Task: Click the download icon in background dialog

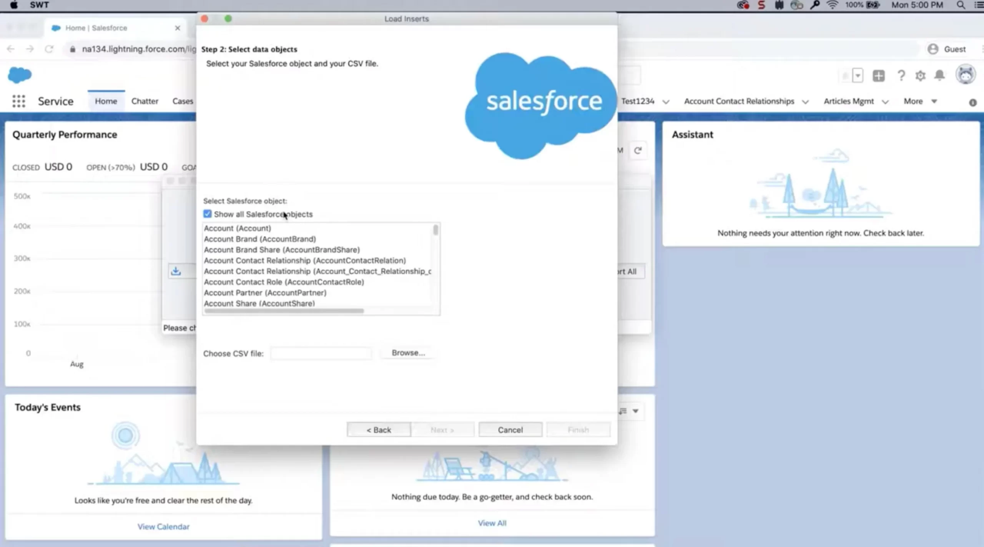Action: [x=176, y=271]
